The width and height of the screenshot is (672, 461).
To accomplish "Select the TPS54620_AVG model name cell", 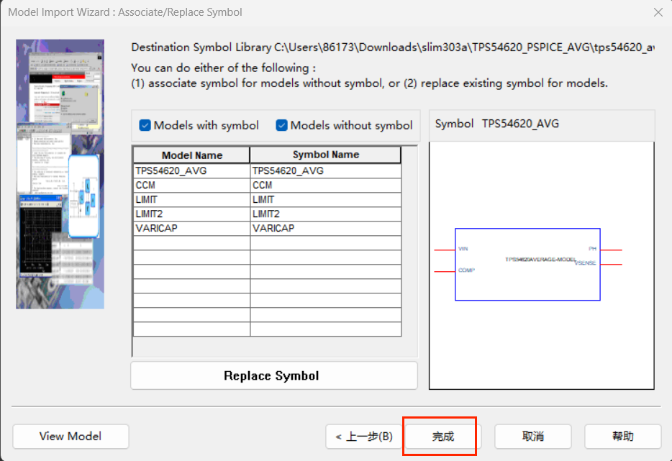I will [191, 171].
